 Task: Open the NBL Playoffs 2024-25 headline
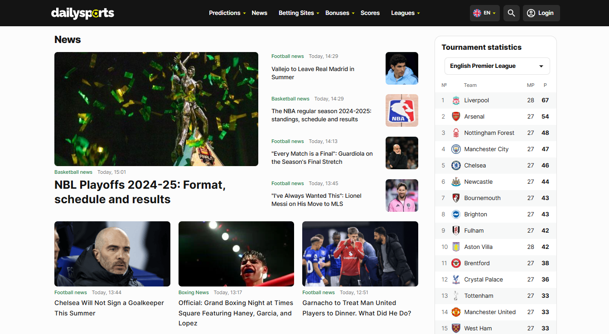140,192
